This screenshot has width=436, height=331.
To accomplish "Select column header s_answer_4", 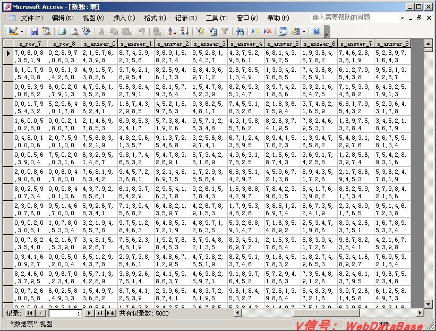I will click(x=246, y=44).
